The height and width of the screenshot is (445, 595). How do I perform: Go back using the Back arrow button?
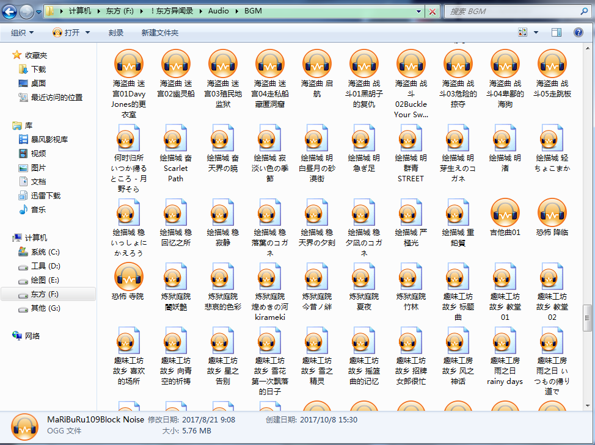[10, 12]
